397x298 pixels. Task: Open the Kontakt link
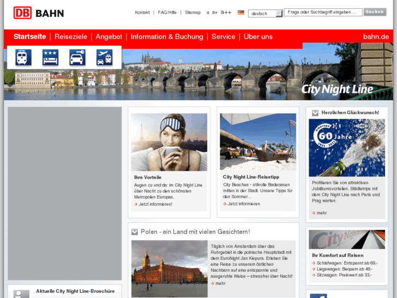(143, 13)
